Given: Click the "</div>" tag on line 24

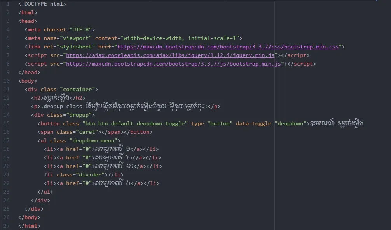Looking at the screenshot, I should [x=41, y=200].
